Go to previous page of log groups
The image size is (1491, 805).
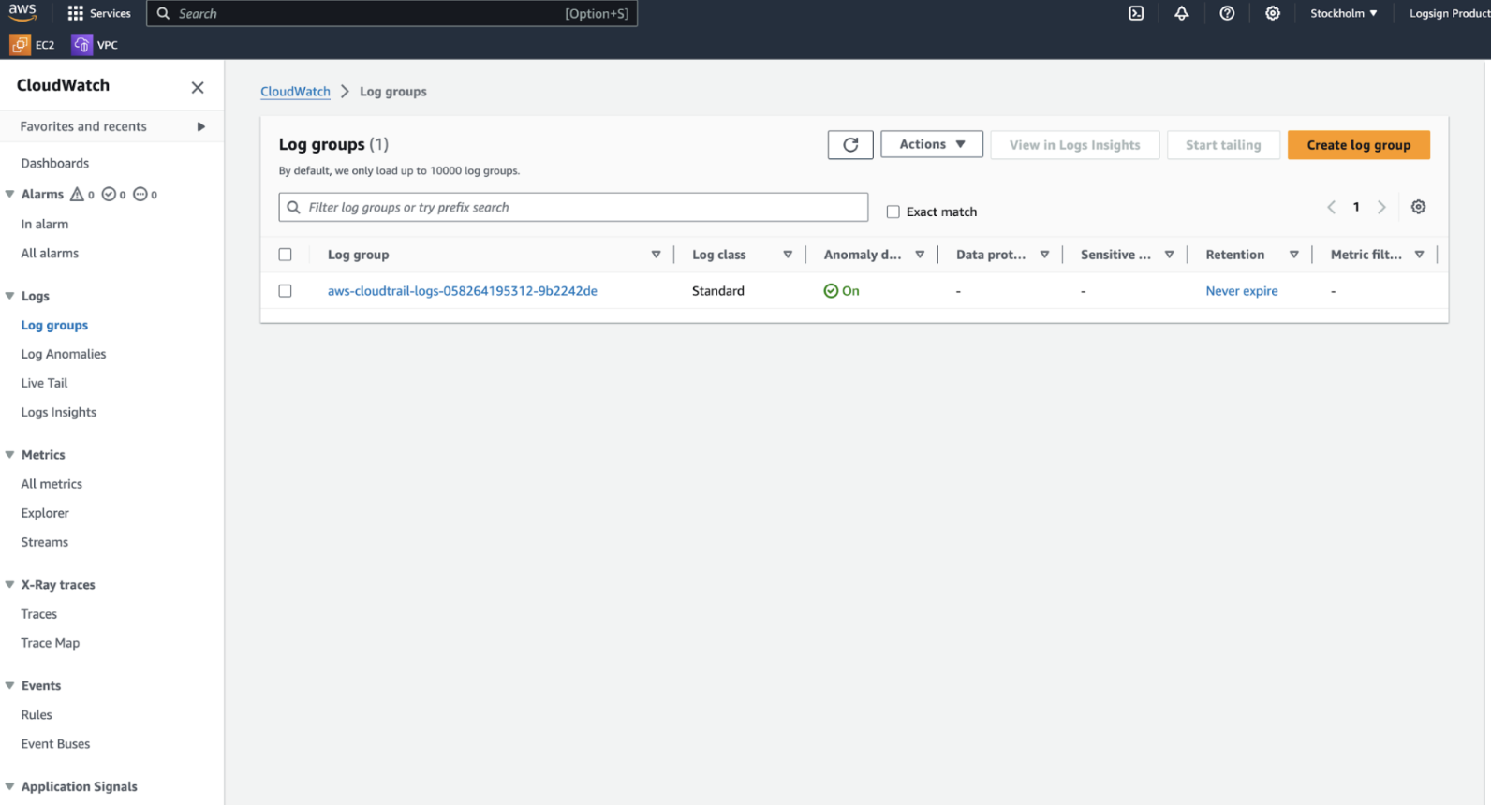click(x=1331, y=207)
